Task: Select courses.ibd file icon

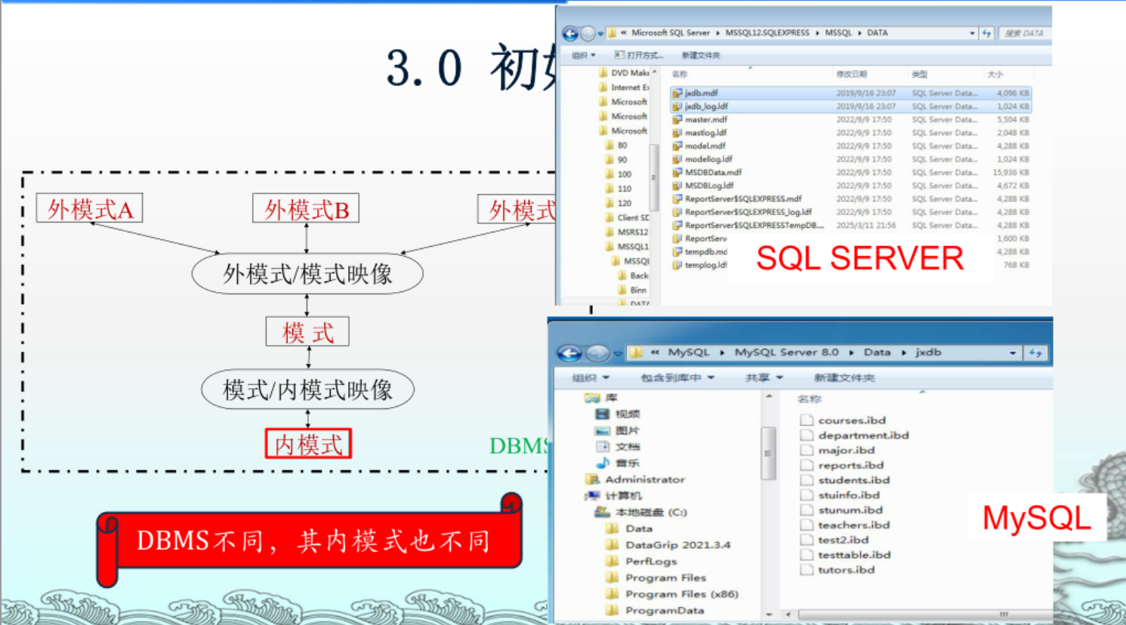Action: 807,420
